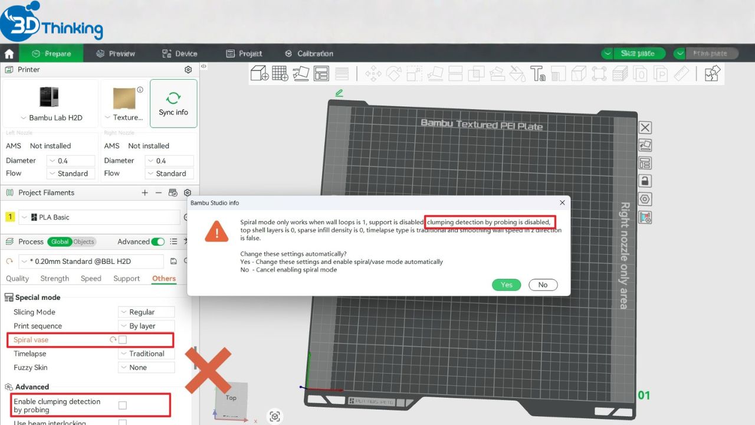Open the left nozzle Diameter dropdown
This screenshot has width=755, height=425.
coord(71,161)
